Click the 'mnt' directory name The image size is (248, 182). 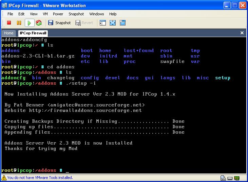pyautogui.click(x=128, y=56)
